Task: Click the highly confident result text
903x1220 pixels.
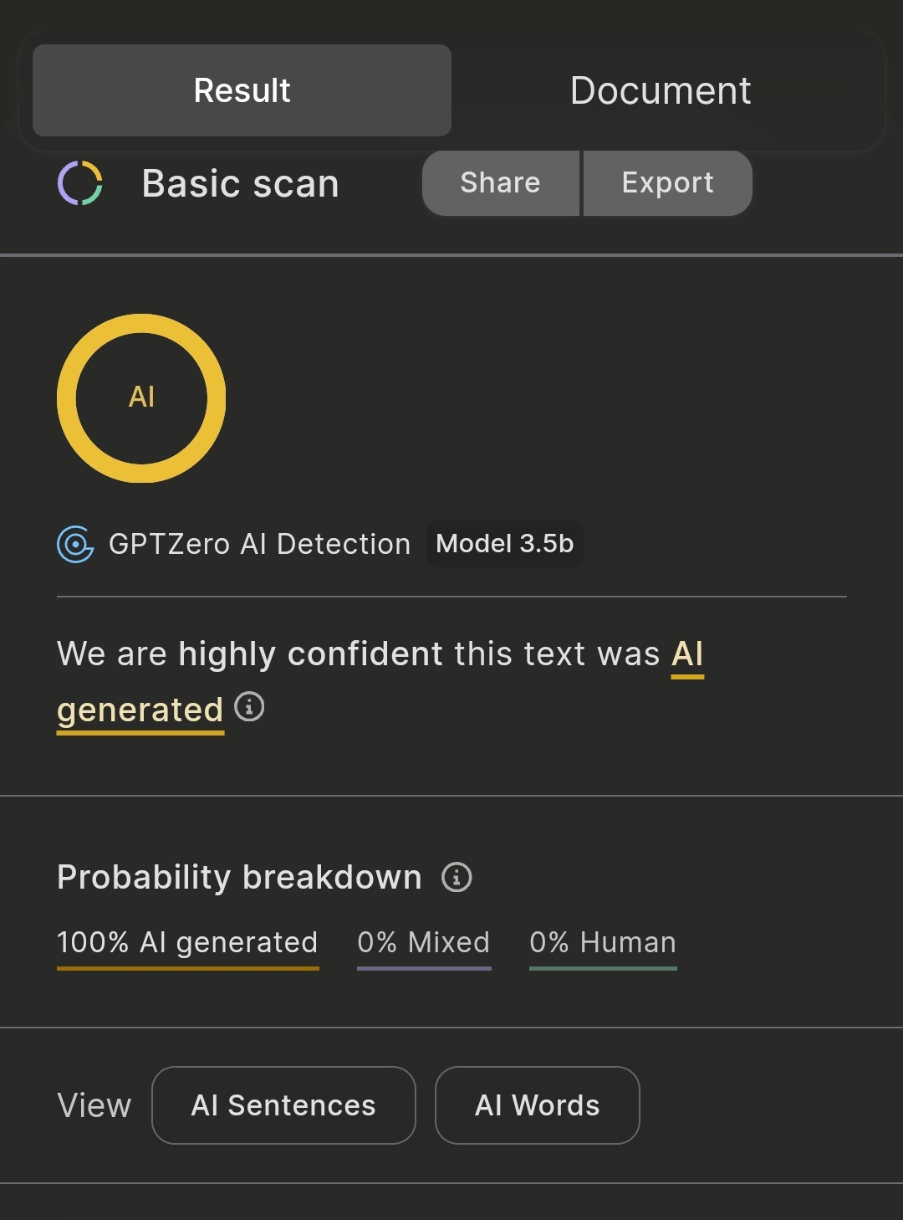Action: [x=310, y=654]
